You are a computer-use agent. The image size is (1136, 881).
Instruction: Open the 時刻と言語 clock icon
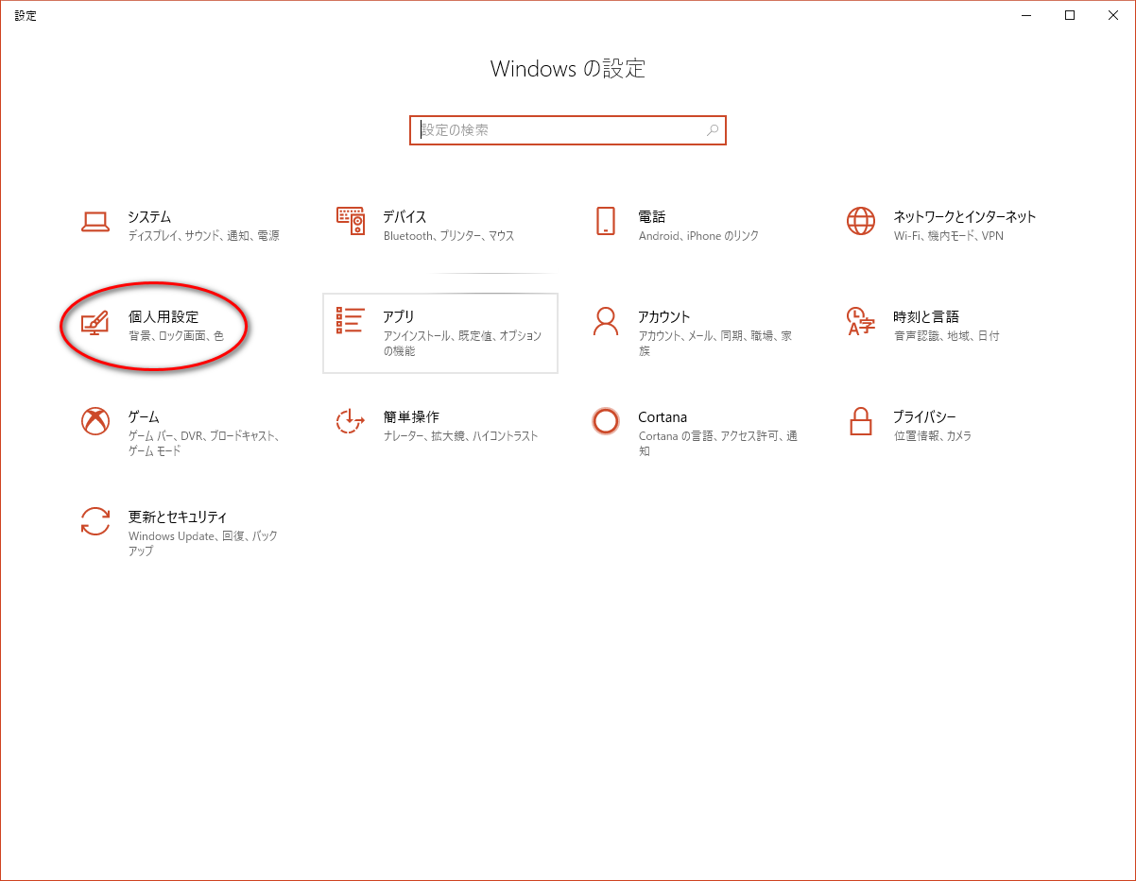[x=860, y=321]
